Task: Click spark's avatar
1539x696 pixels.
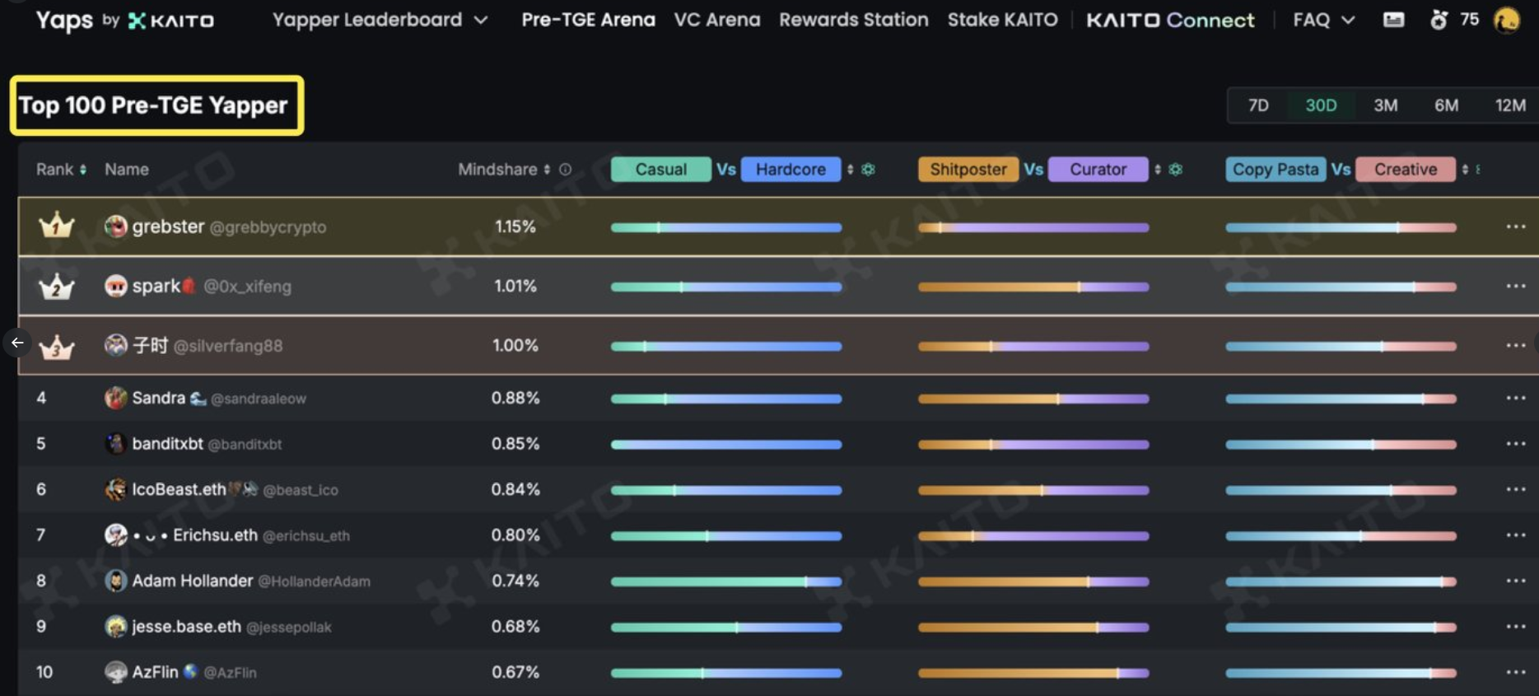Action: (x=116, y=286)
